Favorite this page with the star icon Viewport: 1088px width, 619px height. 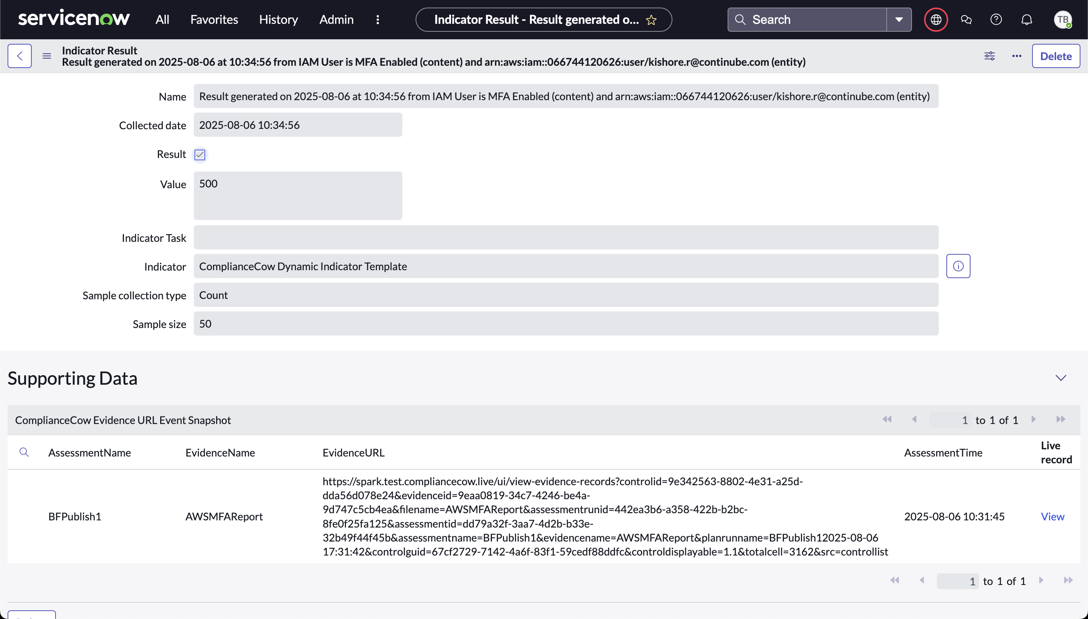651,20
